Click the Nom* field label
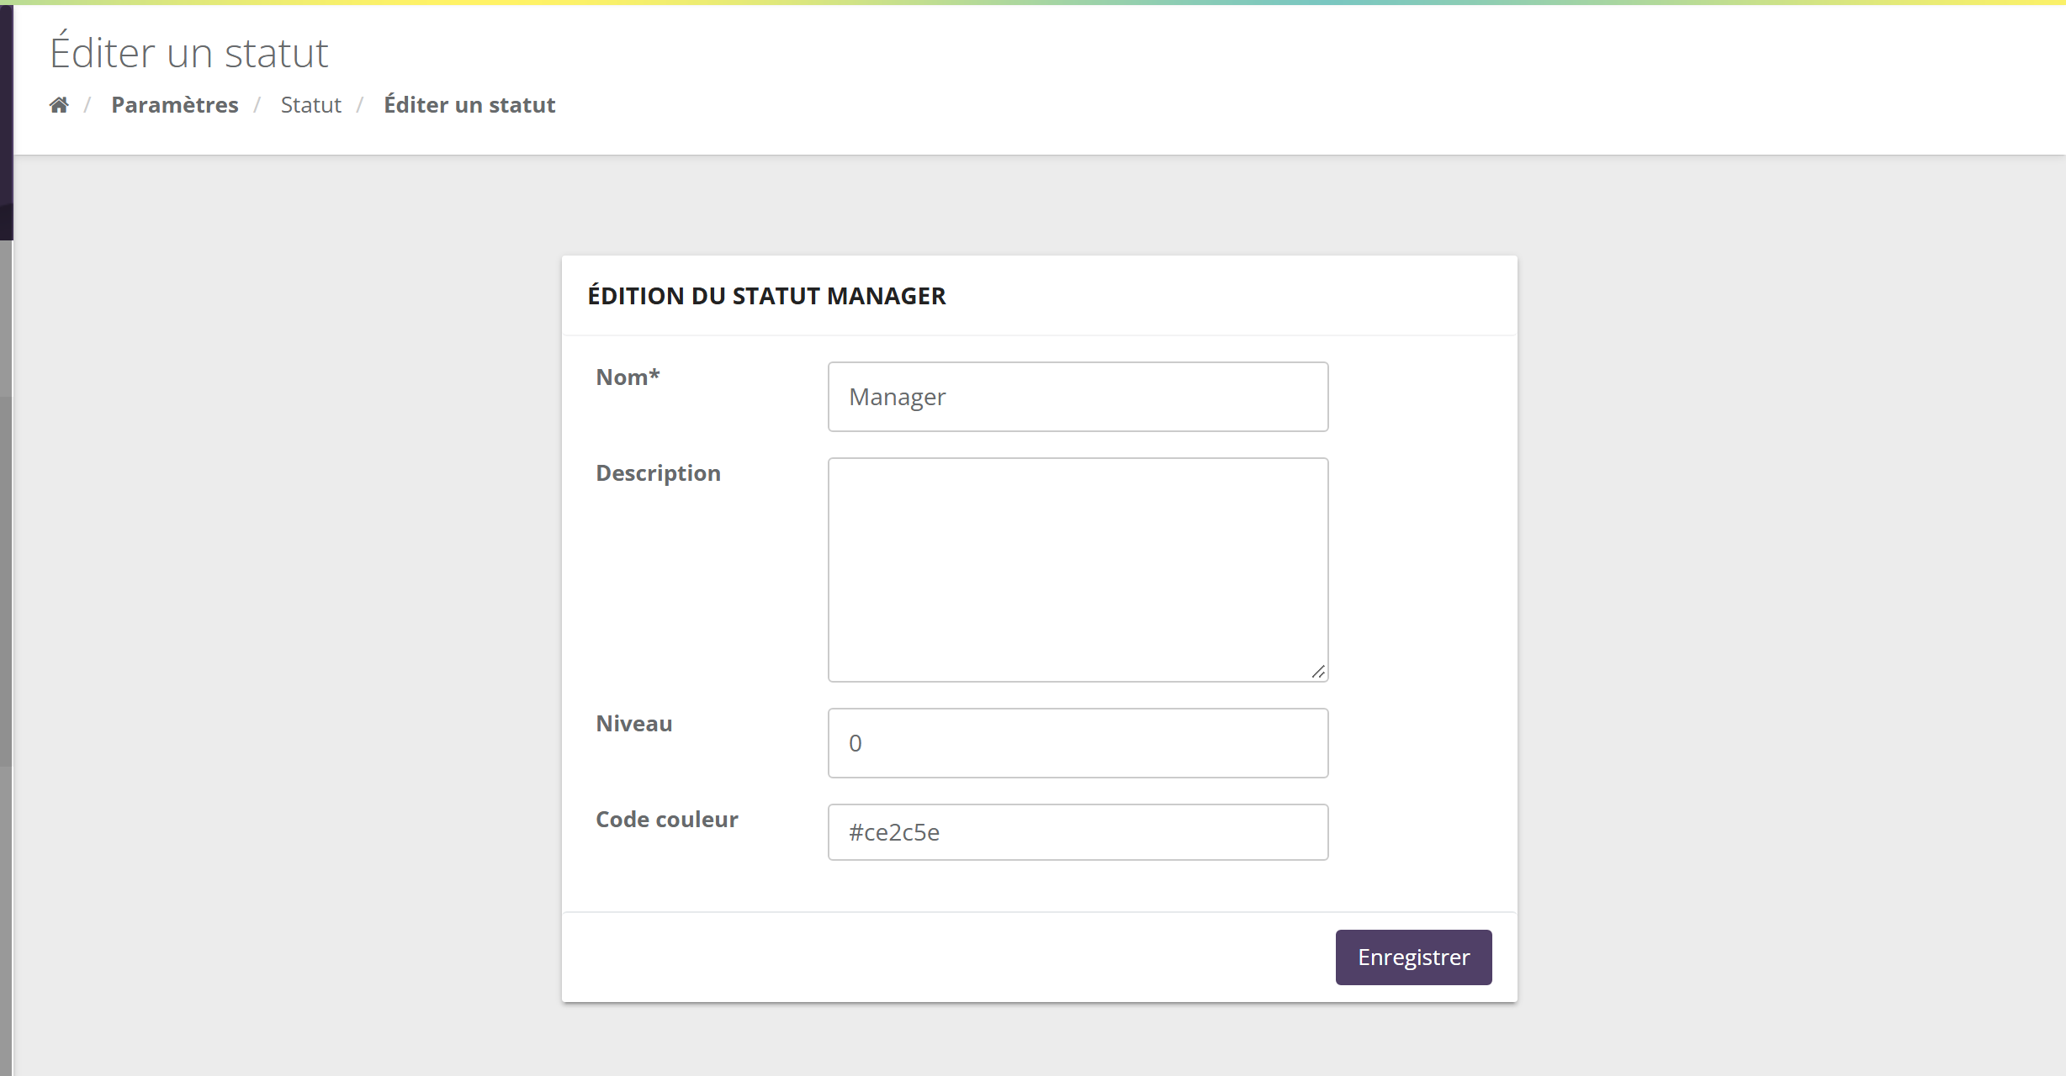This screenshot has width=2066, height=1076. point(628,377)
